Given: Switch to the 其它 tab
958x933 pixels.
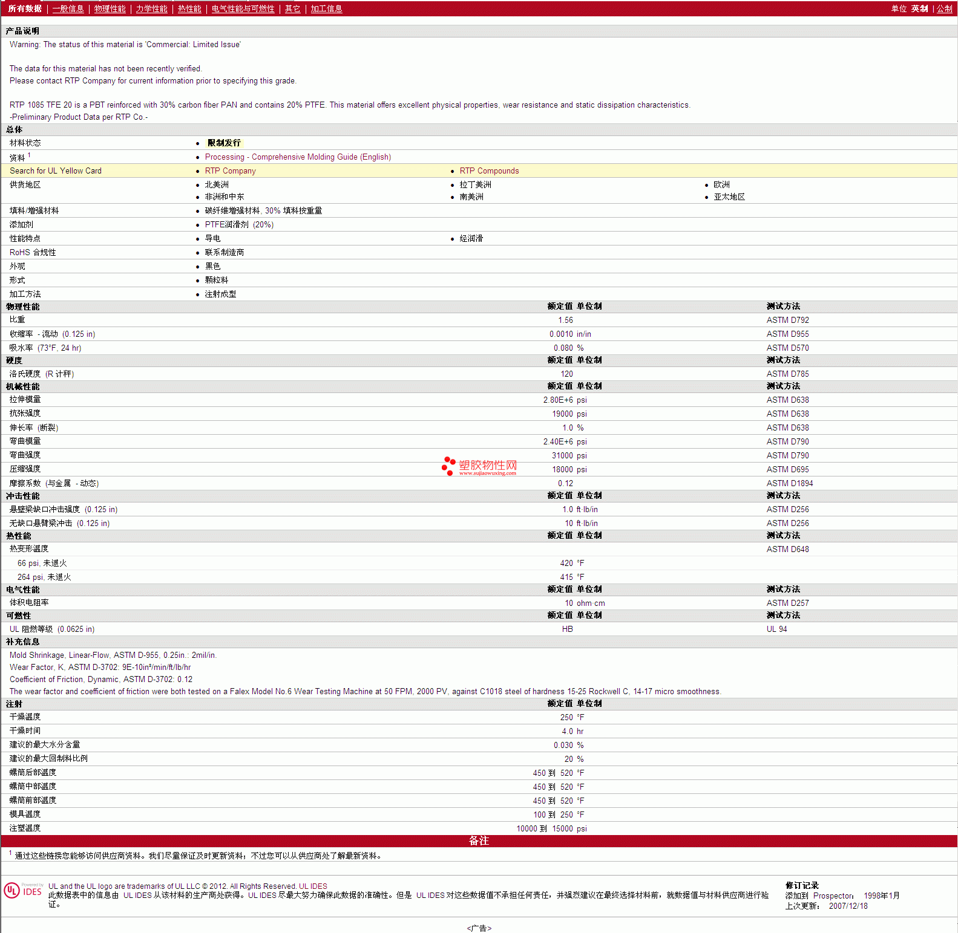Looking at the screenshot, I should [292, 9].
